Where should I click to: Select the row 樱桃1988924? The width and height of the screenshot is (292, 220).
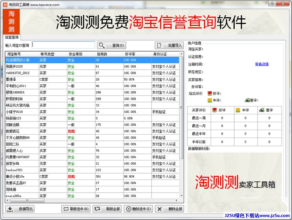92,92
